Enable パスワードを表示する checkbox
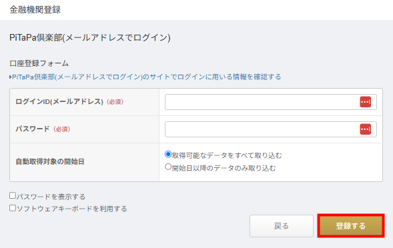Screen dimensions: 393x248 [x=13, y=195]
